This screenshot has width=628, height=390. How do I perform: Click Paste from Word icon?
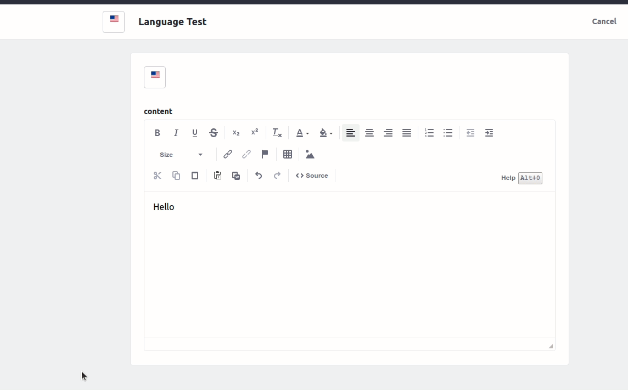pyautogui.click(x=236, y=176)
